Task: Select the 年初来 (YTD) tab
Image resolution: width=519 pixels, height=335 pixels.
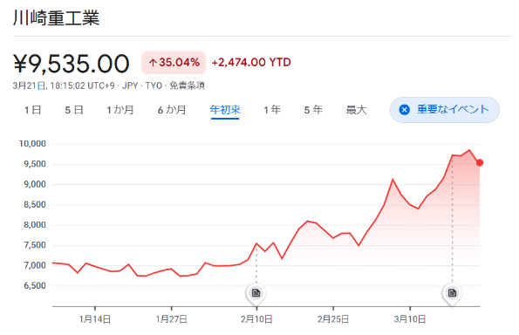Action: tap(225, 110)
